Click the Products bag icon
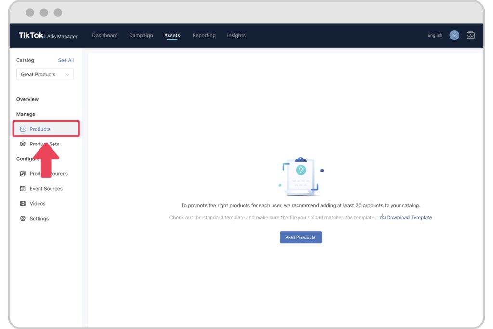 click(x=23, y=129)
